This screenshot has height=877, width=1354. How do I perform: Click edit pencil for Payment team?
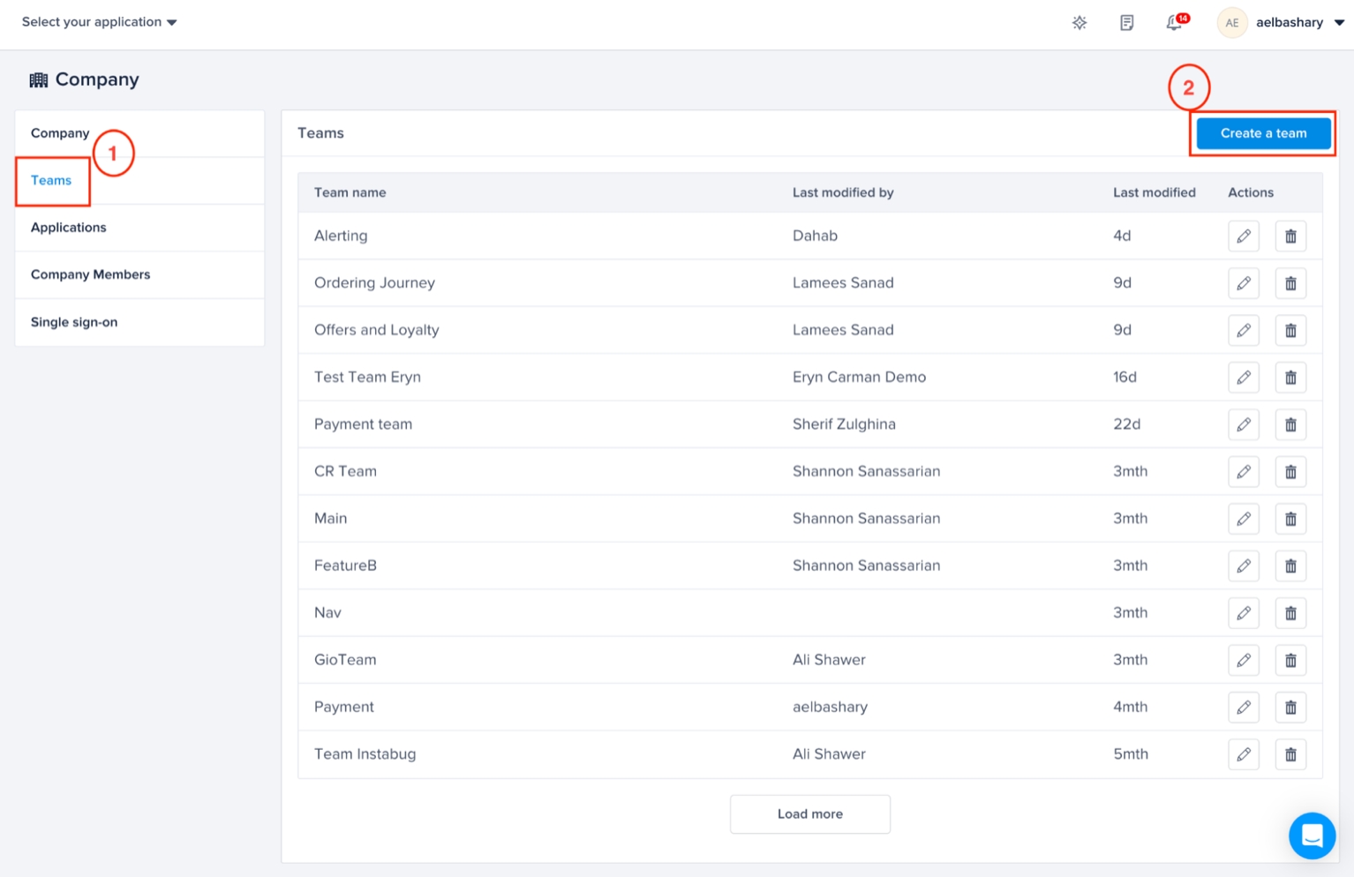pos(1243,424)
